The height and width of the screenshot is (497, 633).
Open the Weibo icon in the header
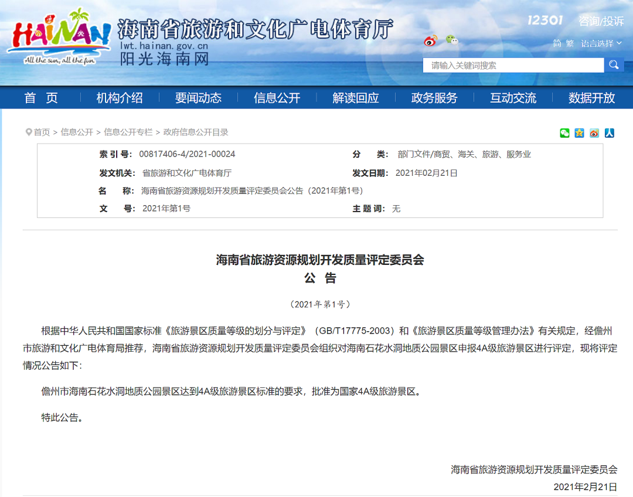pyautogui.click(x=431, y=41)
